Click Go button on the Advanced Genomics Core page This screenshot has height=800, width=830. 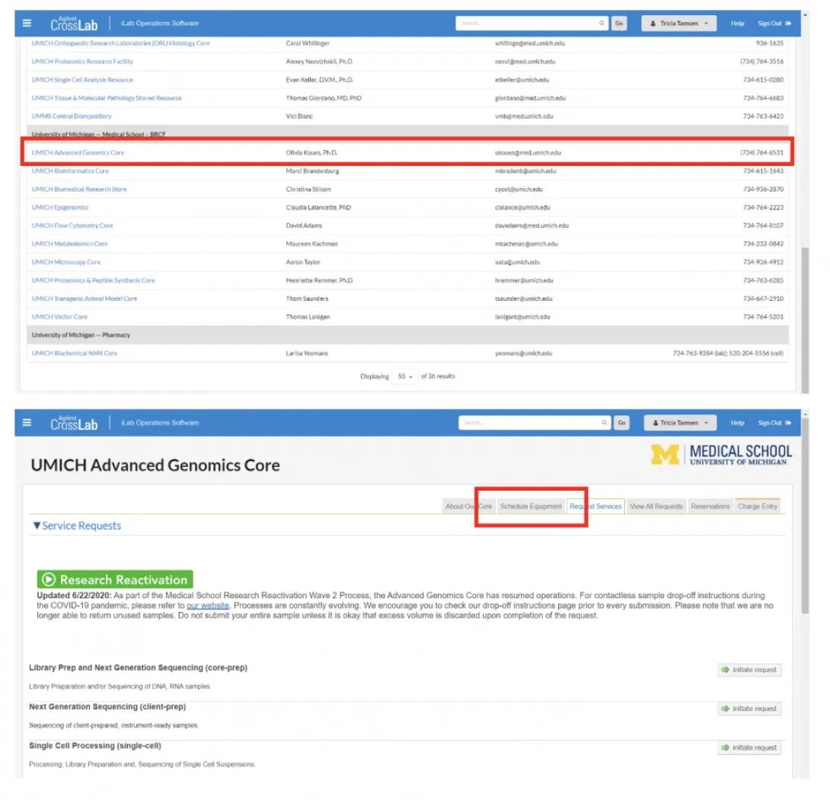(x=621, y=423)
